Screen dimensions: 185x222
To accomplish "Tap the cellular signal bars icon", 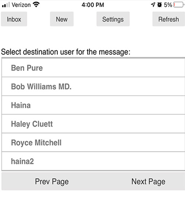I will click(6, 5).
